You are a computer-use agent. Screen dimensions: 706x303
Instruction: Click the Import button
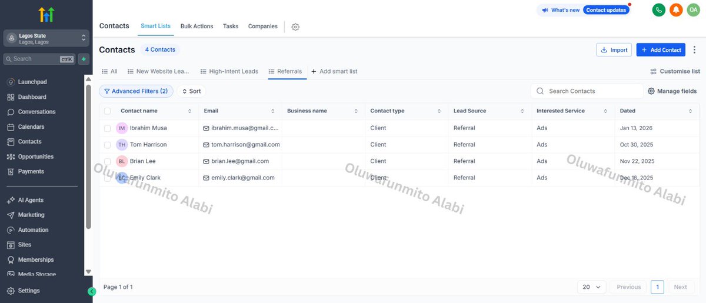coord(614,50)
